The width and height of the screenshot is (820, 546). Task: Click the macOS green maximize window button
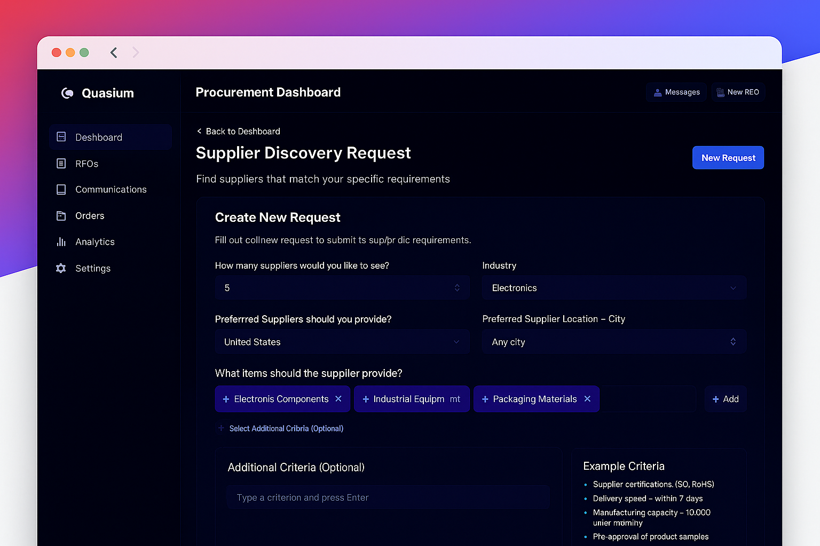tap(84, 52)
